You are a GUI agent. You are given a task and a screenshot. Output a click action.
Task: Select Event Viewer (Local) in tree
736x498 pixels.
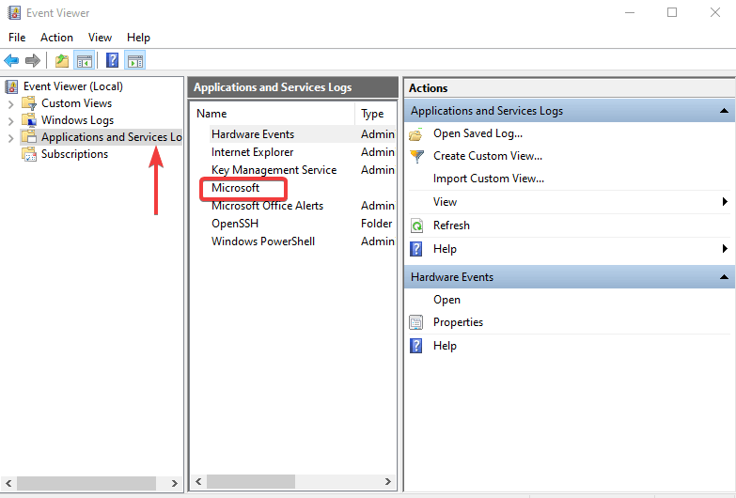[x=73, y=86]
